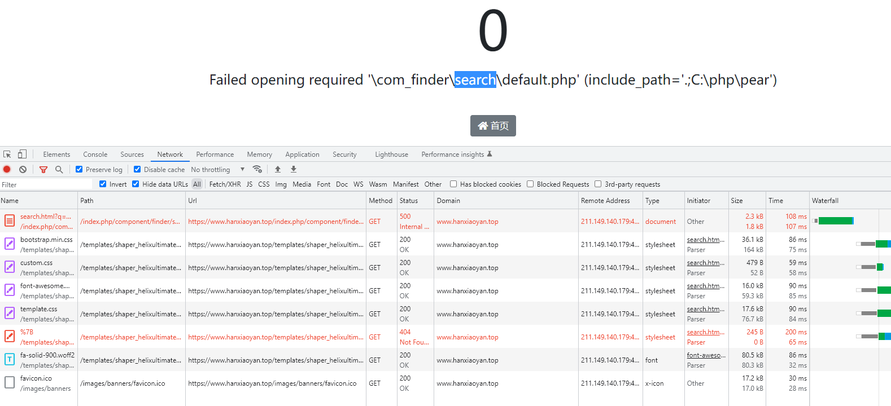Uncheck the Disable cache checkbox

[x=137, y=169]
